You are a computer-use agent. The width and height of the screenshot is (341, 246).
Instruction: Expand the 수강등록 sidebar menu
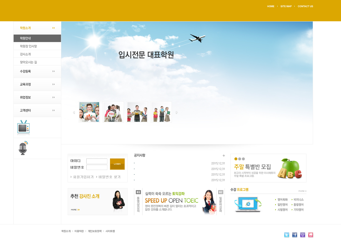[37, 71]
